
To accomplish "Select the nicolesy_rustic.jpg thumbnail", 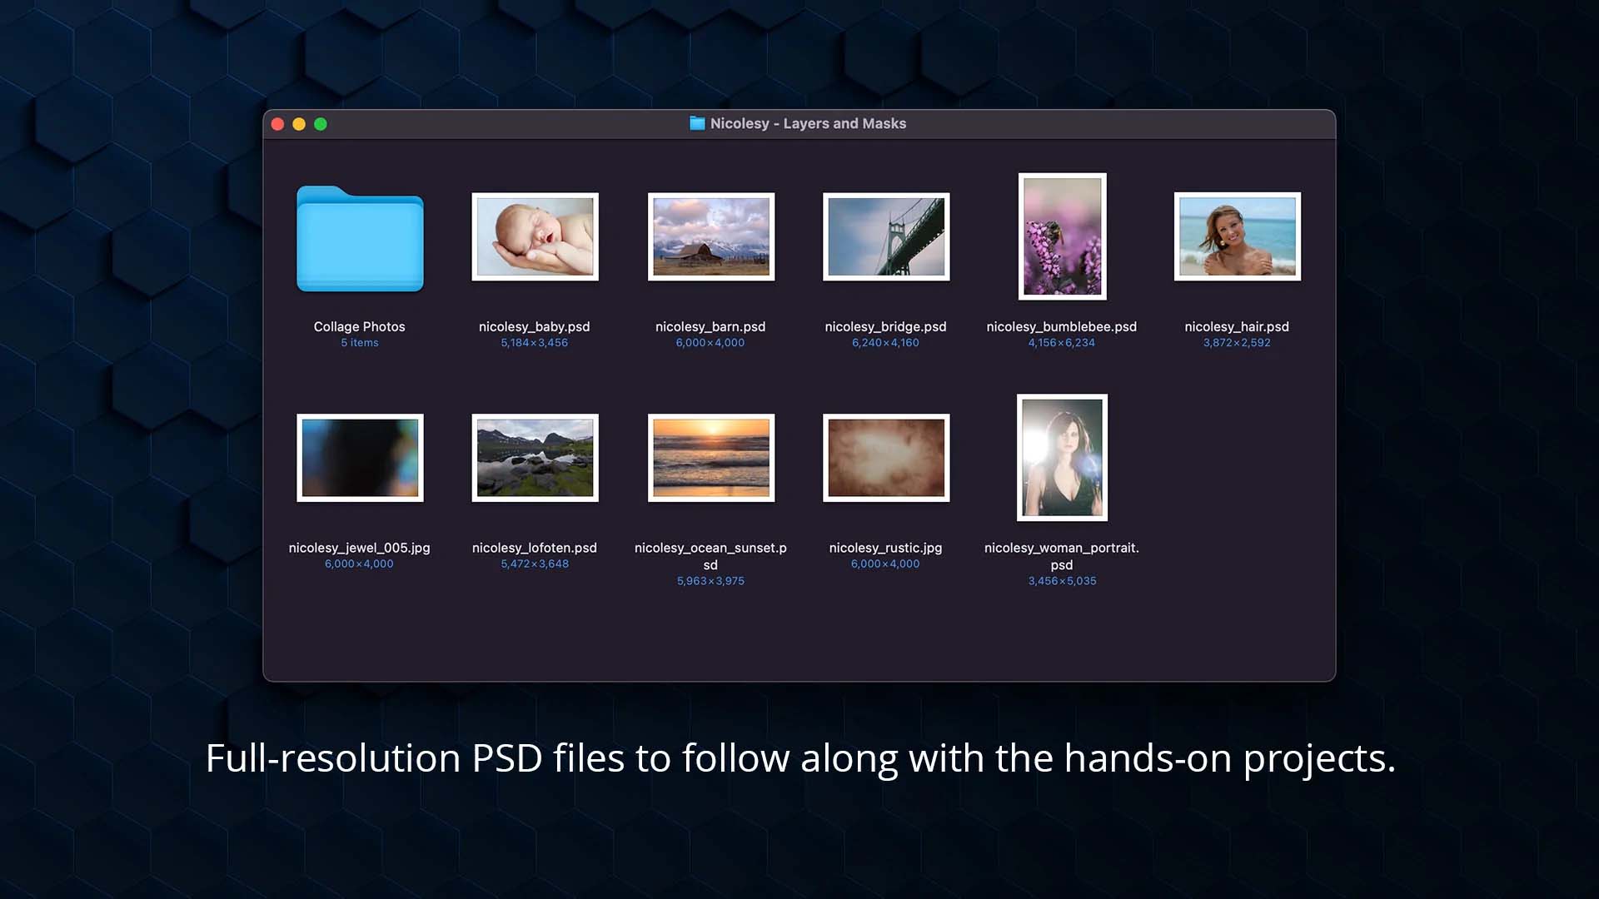I will [886, 458].
